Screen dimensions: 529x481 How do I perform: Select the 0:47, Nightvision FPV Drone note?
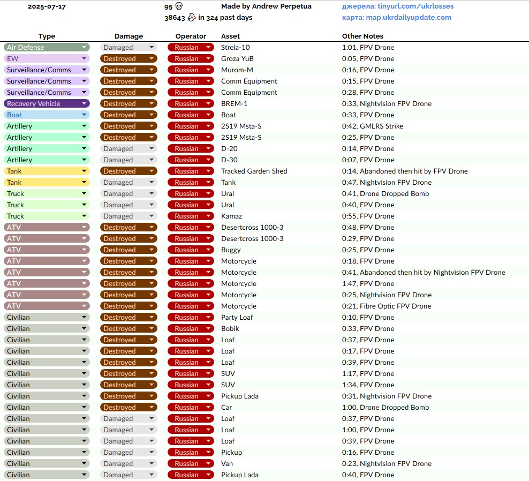point(387,182)
